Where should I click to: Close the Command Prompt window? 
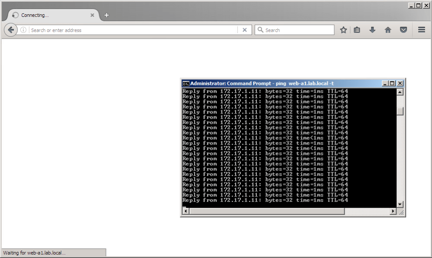tap(400, 84)
